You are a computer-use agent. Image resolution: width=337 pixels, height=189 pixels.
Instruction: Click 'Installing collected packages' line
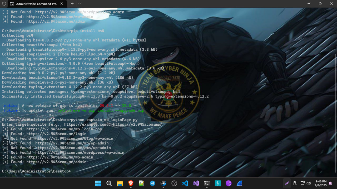tap(91, 92)
